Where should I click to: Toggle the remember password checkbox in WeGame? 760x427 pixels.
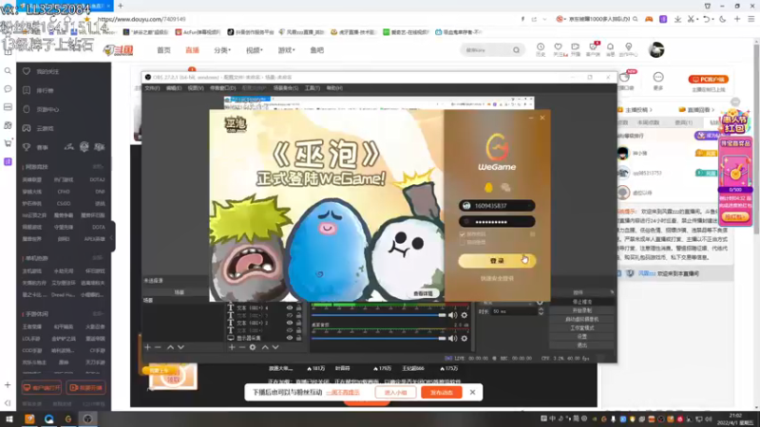[x=462, y=234]
